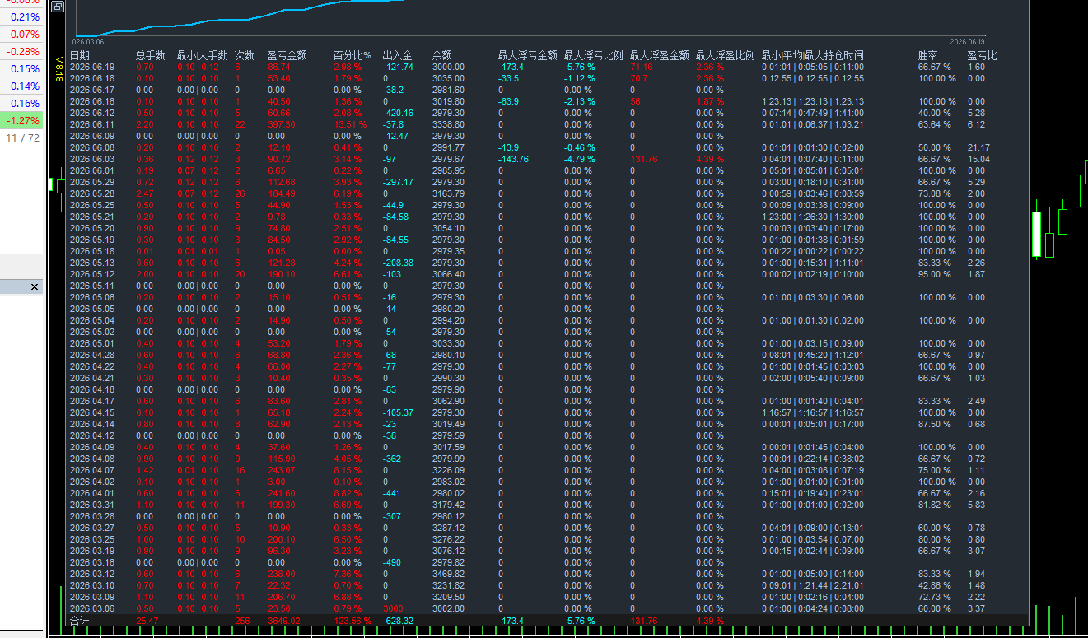Click the white candlestick on the right chart
1088x638 pixels.
(x=1036, y=233)
